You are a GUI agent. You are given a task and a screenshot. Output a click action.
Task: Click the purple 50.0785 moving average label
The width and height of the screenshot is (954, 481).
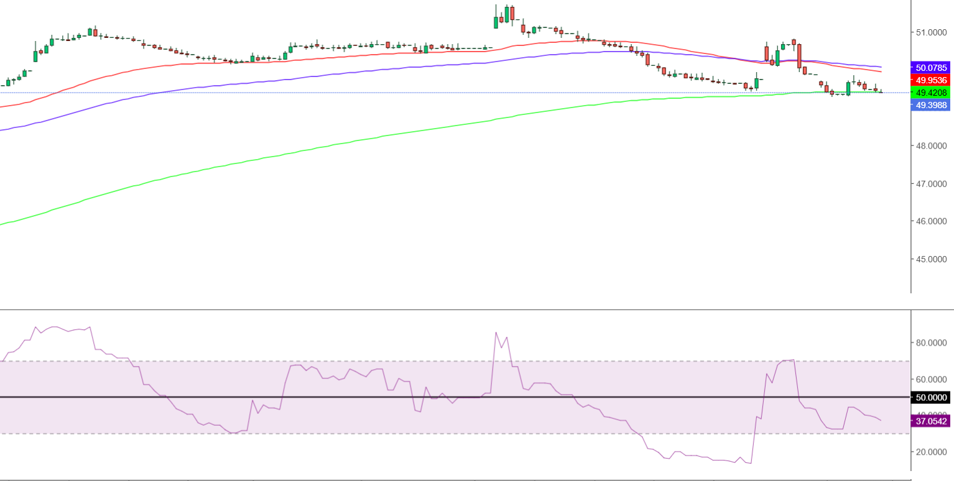[931, 67]
